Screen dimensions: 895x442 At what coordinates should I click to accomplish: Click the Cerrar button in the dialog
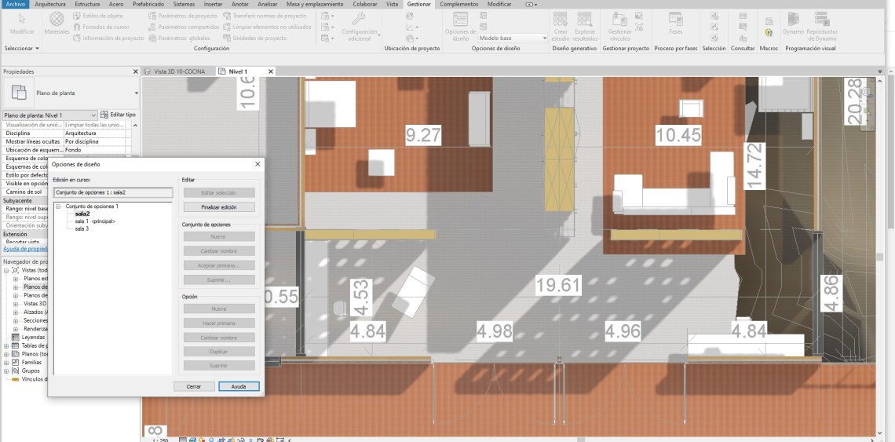(194, 386)
